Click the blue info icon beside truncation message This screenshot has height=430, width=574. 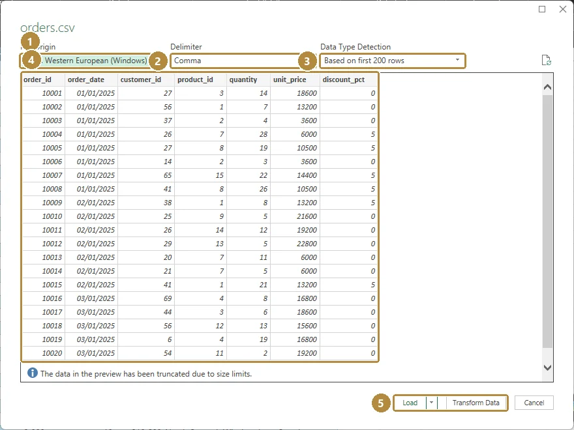(32, 373)
